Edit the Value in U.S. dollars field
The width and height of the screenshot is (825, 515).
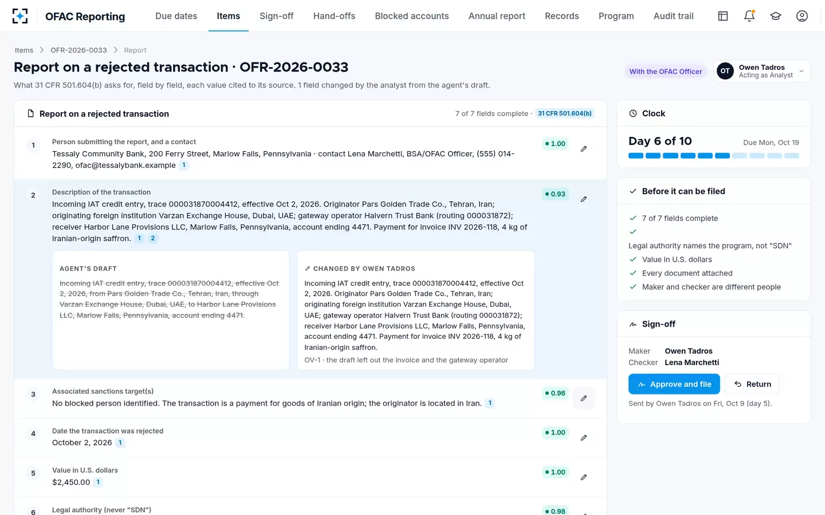click(584, 477)
